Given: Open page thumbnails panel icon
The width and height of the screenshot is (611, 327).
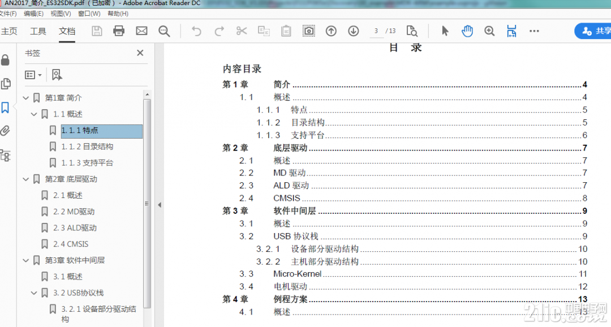Looking at the screenshot, I should pyautogui.click(x=6, y=83).
